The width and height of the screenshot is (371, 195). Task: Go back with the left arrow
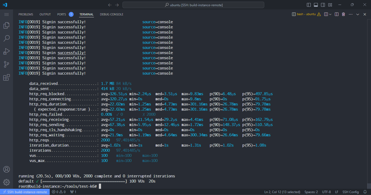coord(110,5)
